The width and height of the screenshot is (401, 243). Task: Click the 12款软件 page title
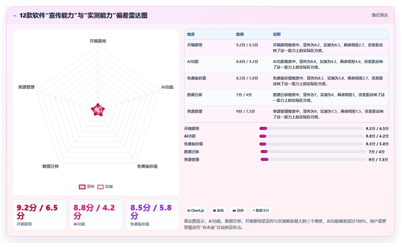pos(83,15)
